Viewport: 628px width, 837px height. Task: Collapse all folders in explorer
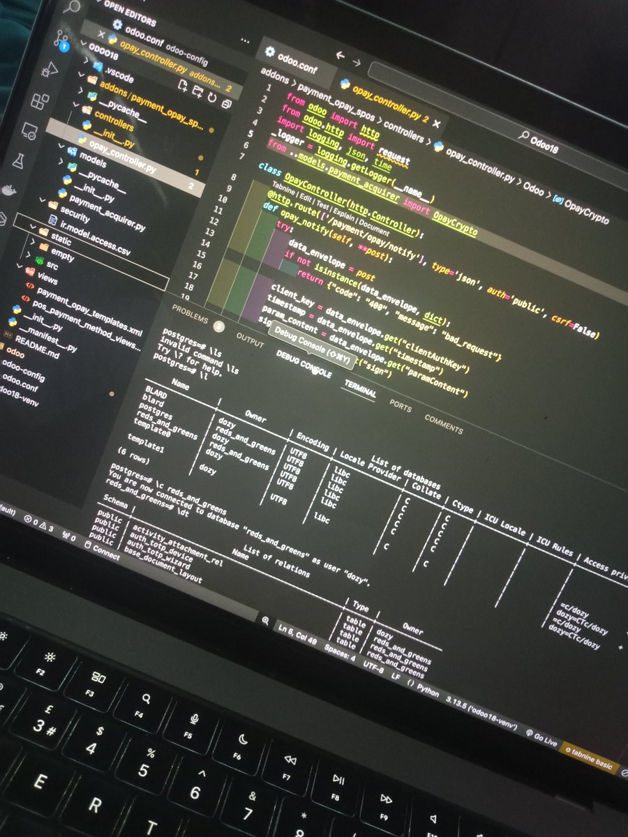pyautogui.click(x=226, y=103)
